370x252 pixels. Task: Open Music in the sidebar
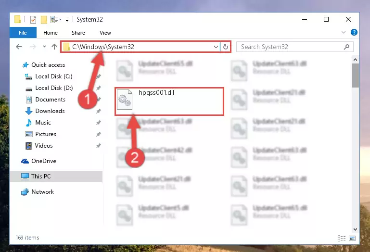tap(43, 123)
